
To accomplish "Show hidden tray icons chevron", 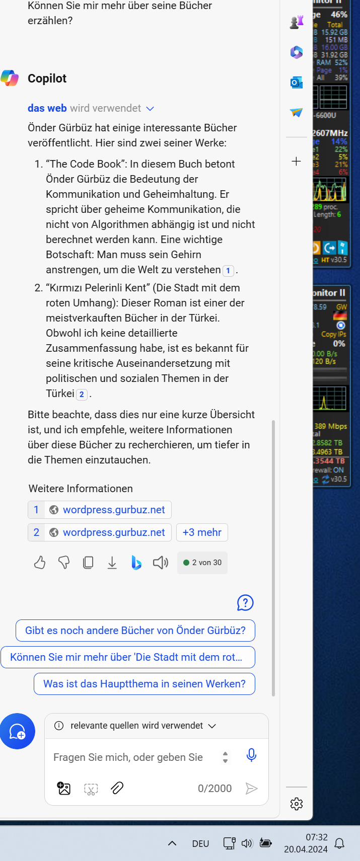I will [172, 843].
